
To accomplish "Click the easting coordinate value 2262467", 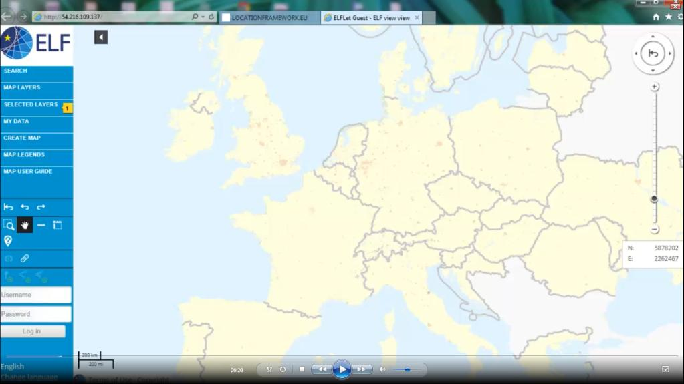I will click(x=666, y=259).
